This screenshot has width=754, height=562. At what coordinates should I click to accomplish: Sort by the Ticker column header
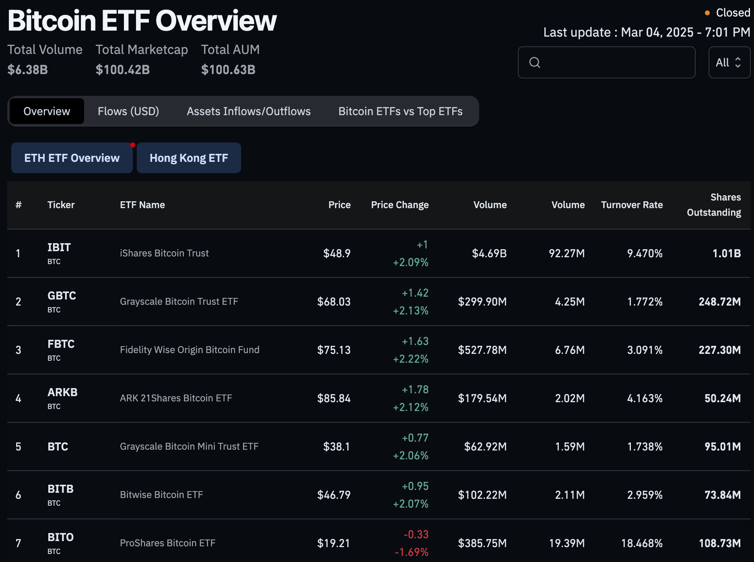(61, 205)
